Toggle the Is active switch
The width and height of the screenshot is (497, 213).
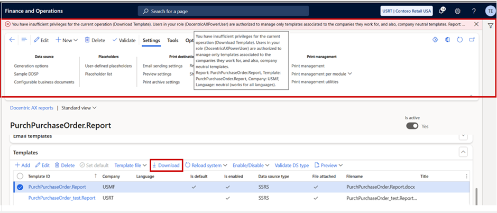click(412, 126)
